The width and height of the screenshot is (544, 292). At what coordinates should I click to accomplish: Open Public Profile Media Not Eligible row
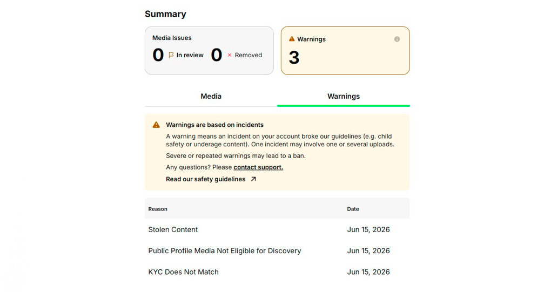point(277,251)
